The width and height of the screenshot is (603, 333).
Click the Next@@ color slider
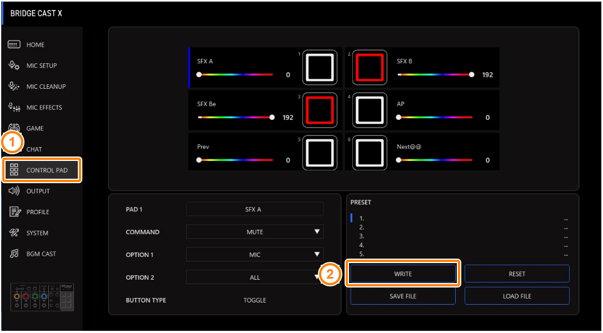[x=435, y=160]
